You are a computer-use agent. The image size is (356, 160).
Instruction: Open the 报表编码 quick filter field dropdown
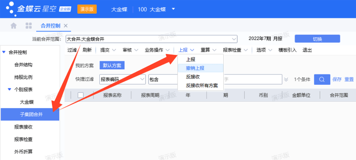(x=122, y=79)
